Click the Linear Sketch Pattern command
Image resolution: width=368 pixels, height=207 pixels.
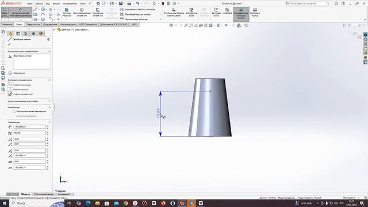coord(136,14)
